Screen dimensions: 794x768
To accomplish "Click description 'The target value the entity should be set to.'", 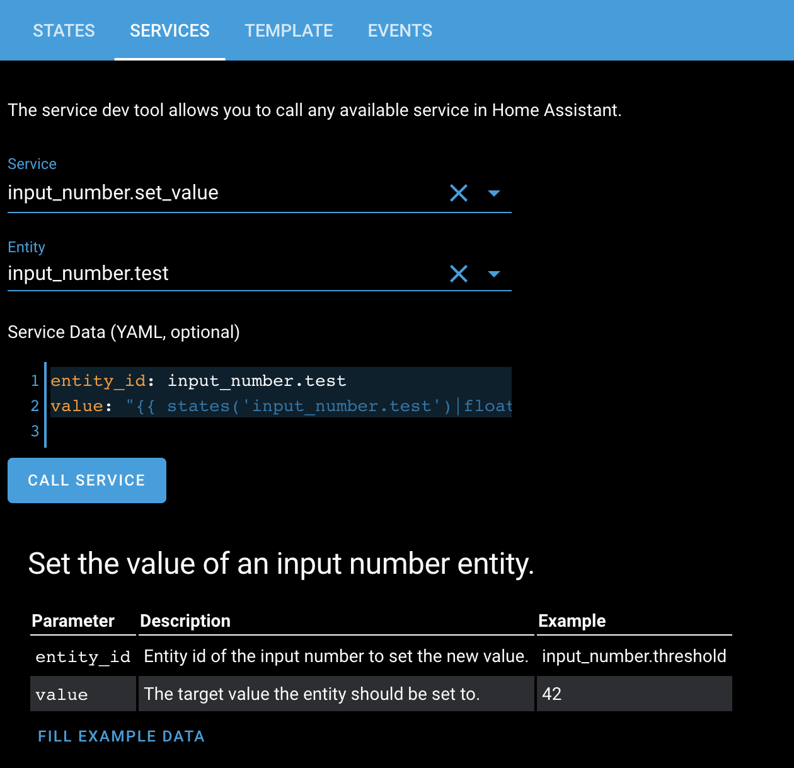I will (312, 694).
